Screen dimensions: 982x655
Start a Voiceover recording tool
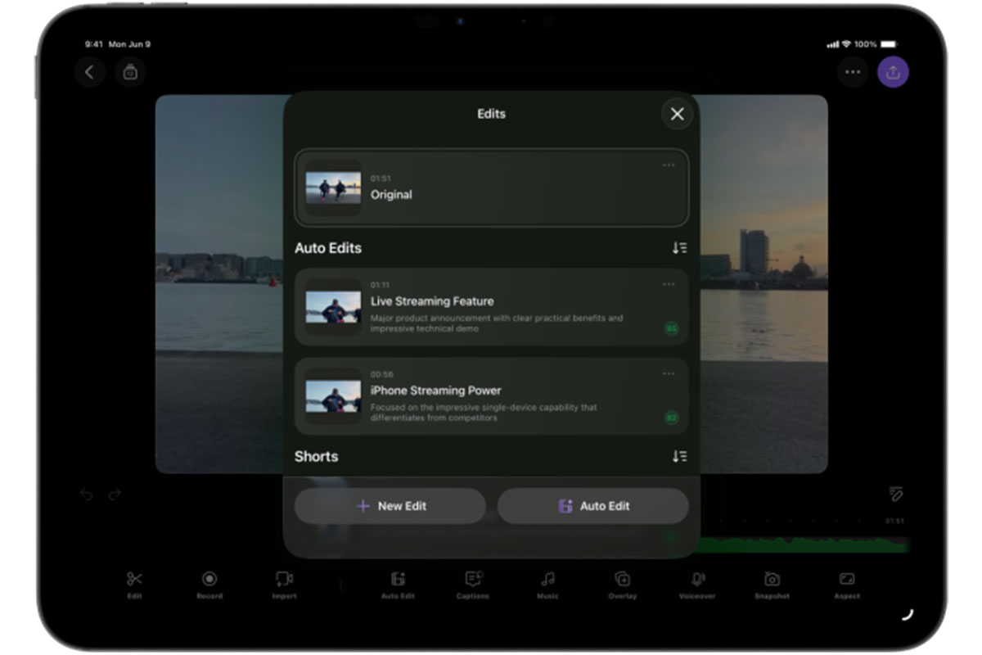point(697,585)
